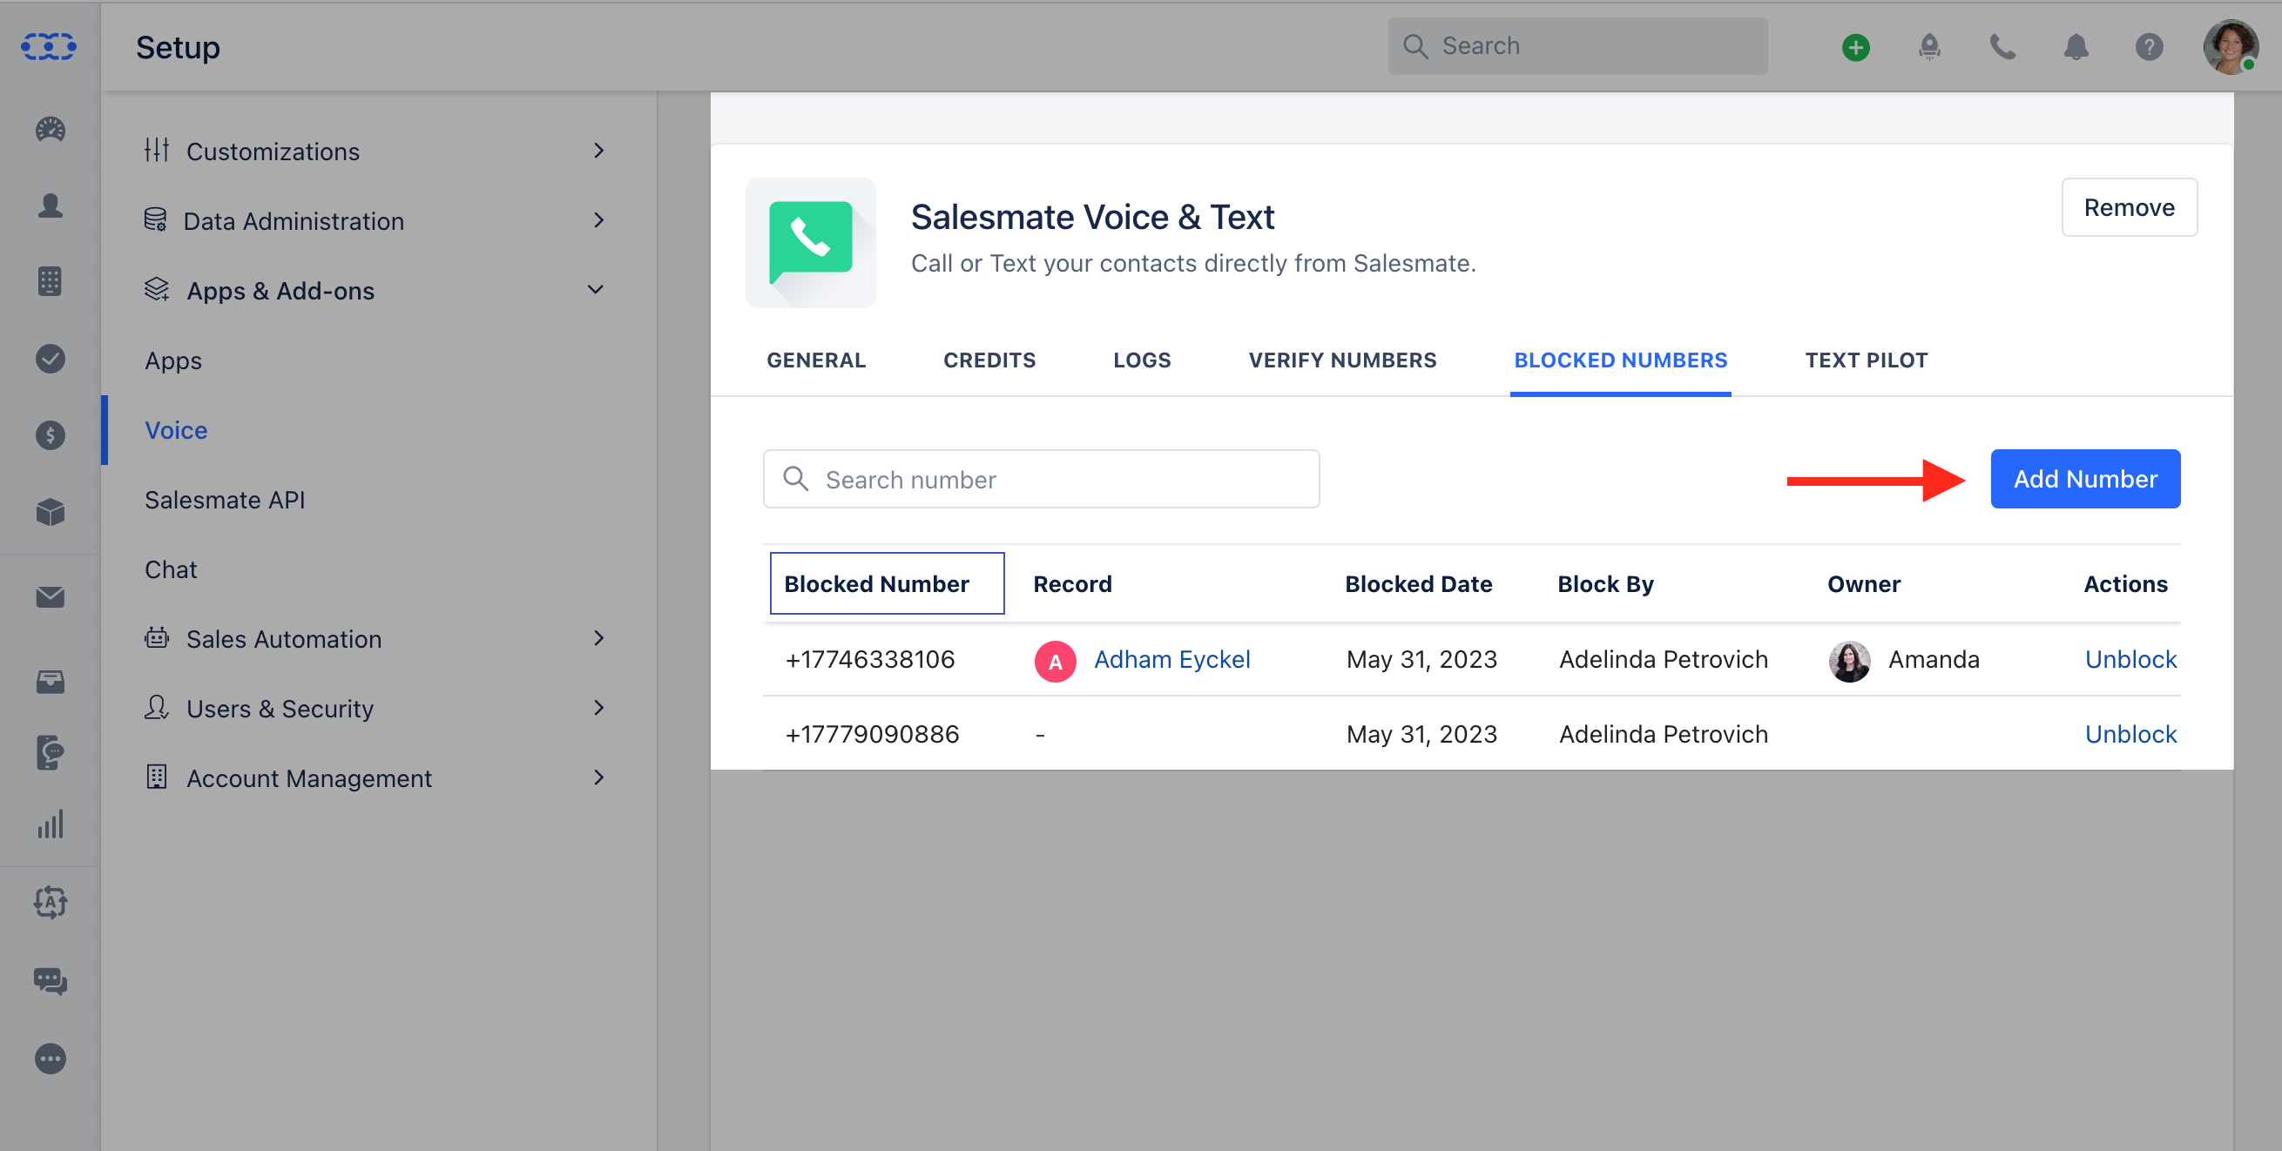This screenshot has height=1151, width=2282.
Task: Click the Add Number button
Action: pyautogui.click(x=2085, y=479)
